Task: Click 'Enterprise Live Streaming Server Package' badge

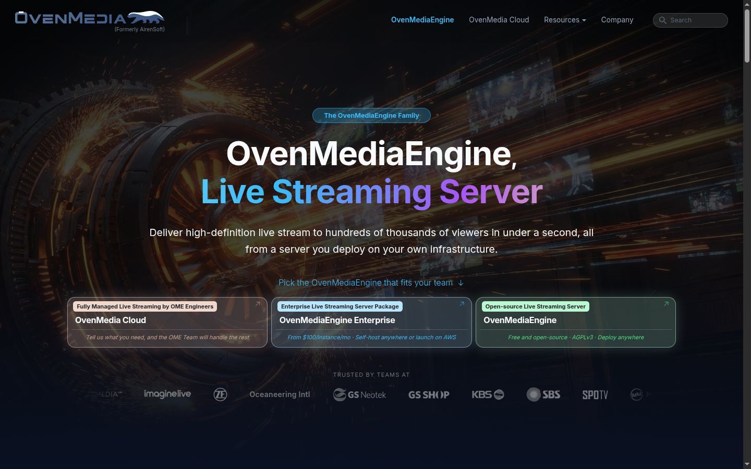Action: click(340, 306)
